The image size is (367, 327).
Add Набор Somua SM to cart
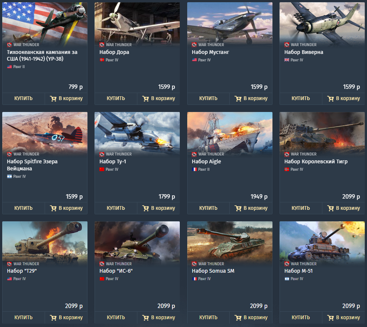(x=251, y=318)
